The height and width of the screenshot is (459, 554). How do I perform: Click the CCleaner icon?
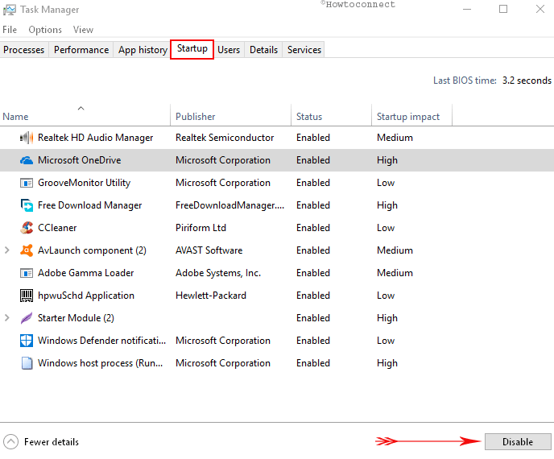coord(27,228)
